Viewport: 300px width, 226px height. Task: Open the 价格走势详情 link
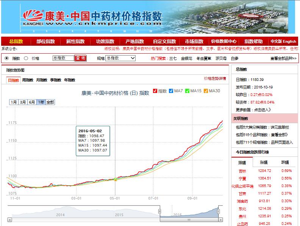pyautogui.click(x=214, y=79)
